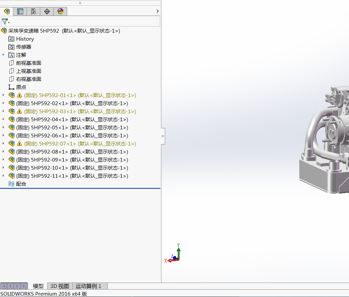This screenshot has width=349, height=297.
Task: Click the panel collapse handle on splitter
Action: click(163, 136)
